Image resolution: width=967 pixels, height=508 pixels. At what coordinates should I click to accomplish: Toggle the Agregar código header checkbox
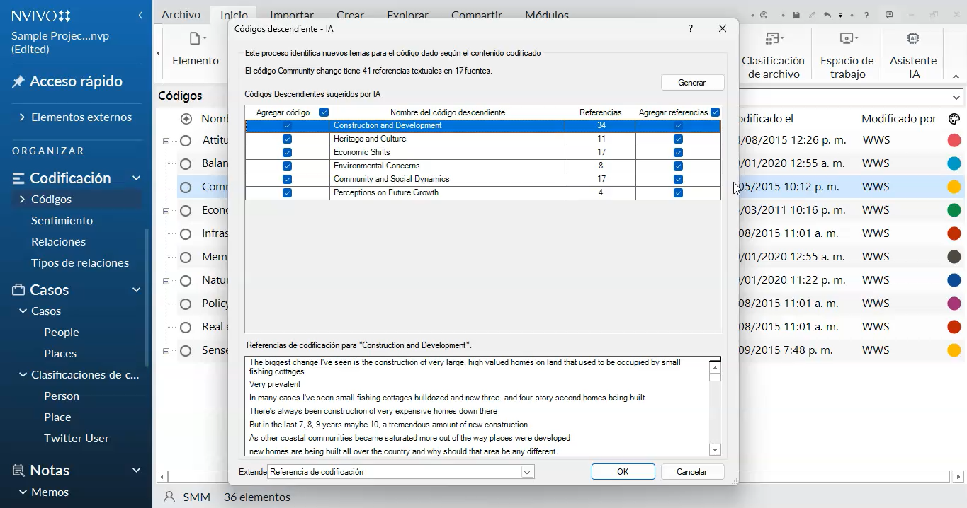324,112
